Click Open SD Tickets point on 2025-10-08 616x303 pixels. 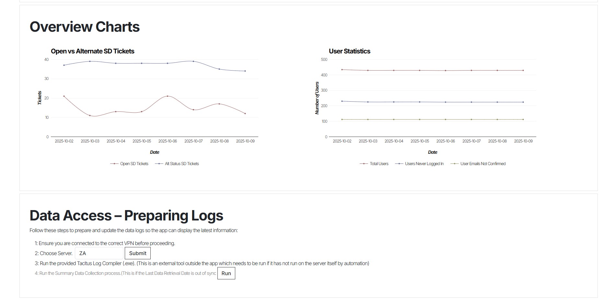[x=219, y=104]
